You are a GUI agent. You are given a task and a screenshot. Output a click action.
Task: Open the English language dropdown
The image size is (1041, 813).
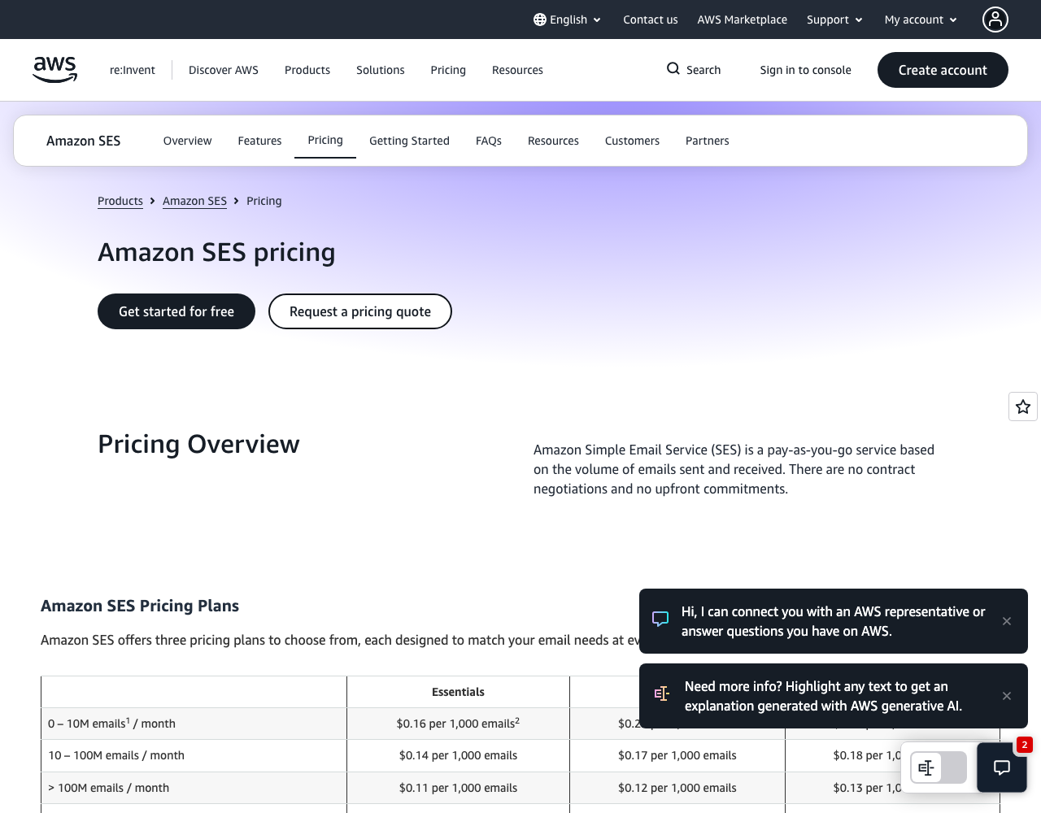[567, 20]
